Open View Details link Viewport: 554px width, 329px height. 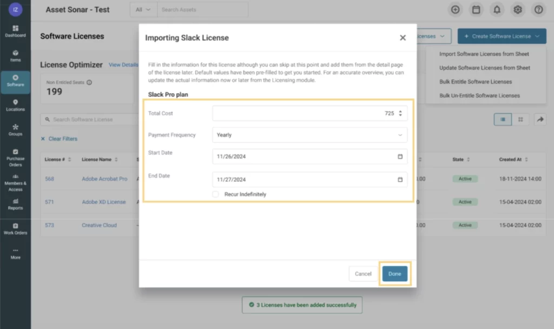[123, 65]
